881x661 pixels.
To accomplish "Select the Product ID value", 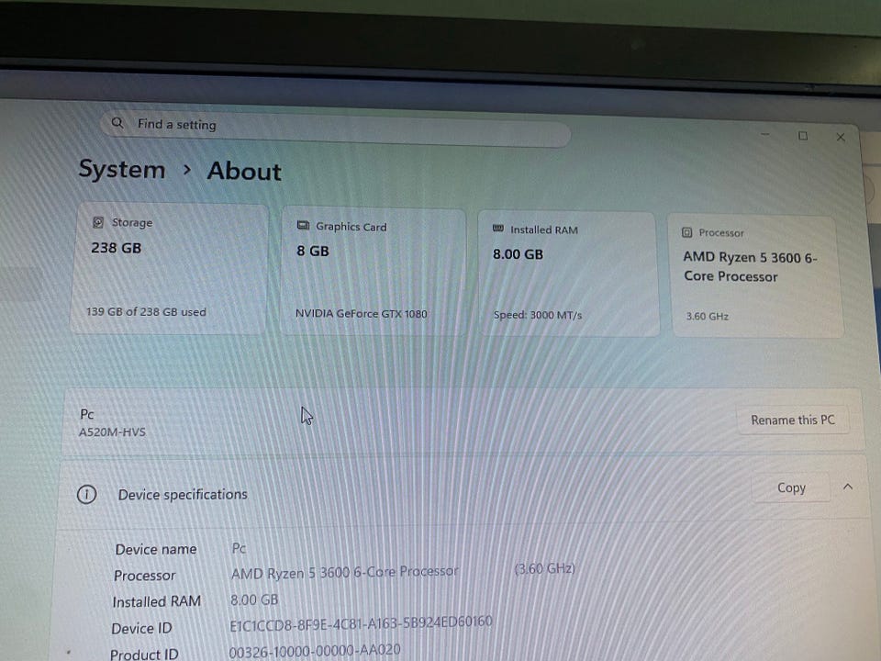I will point(315,651).
